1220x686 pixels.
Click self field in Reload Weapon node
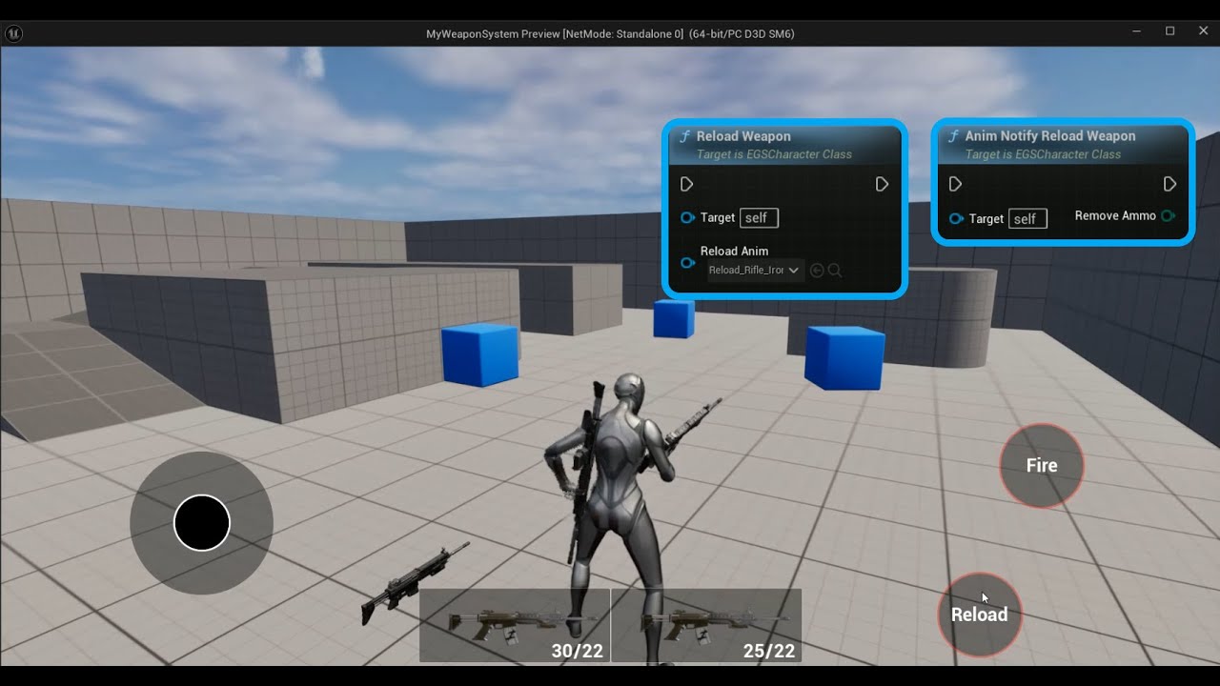759,218
